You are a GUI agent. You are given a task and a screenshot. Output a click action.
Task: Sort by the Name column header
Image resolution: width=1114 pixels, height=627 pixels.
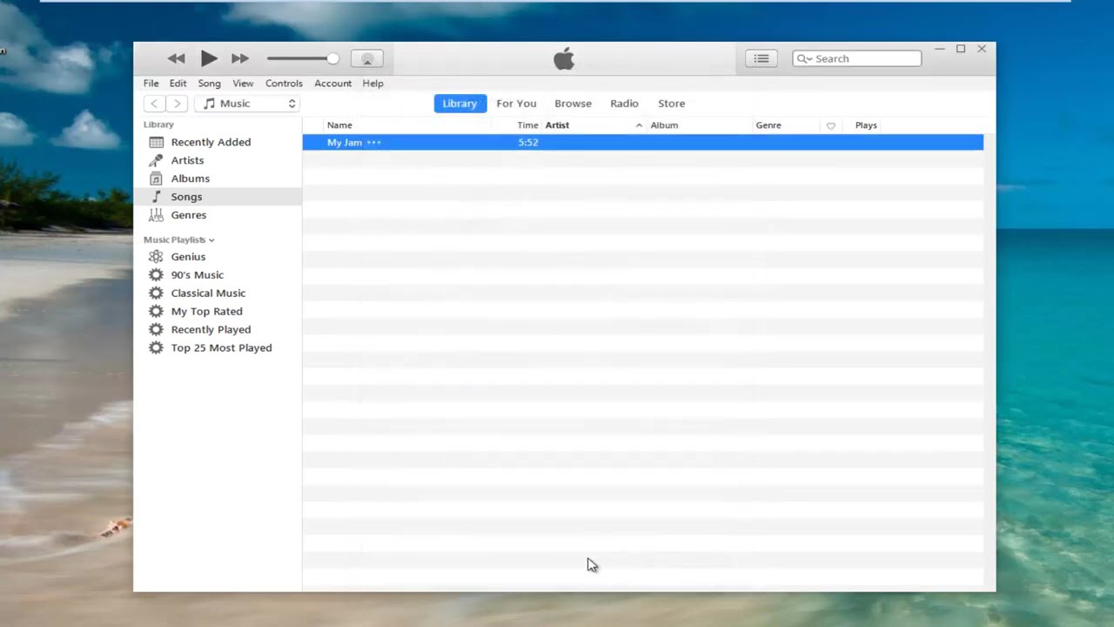[x=339, y=125]
